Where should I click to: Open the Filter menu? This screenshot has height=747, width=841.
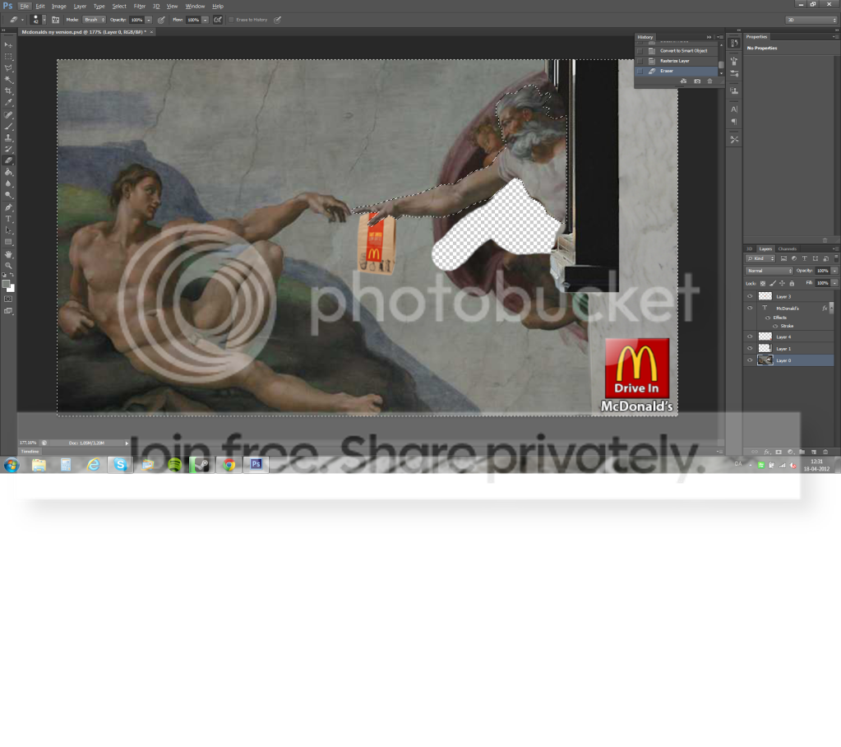(x=140, y=7)
